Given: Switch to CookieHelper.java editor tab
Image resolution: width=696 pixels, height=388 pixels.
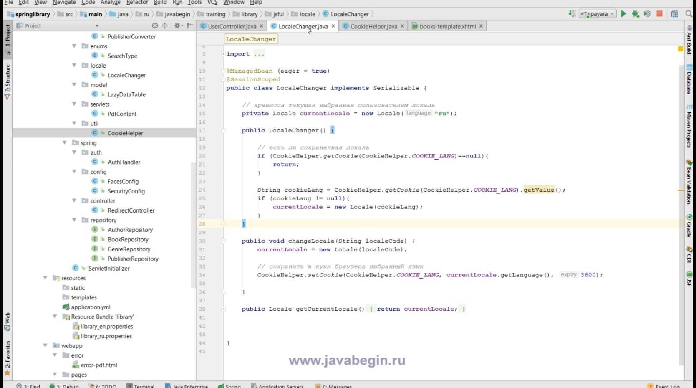Looking at the screenshot, I should (373, 26).
